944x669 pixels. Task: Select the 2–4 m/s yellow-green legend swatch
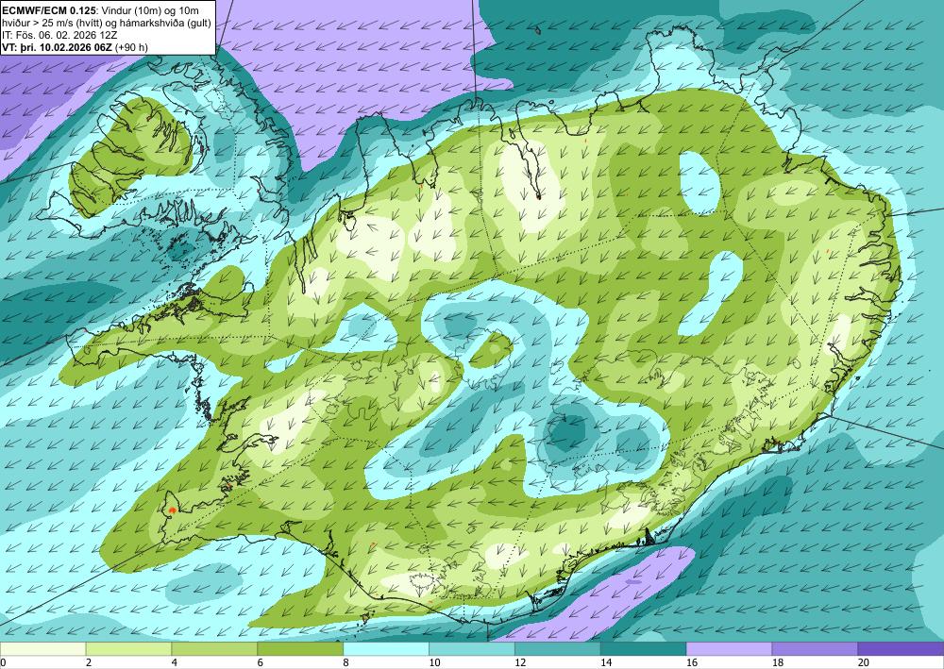tap(128, 649)
